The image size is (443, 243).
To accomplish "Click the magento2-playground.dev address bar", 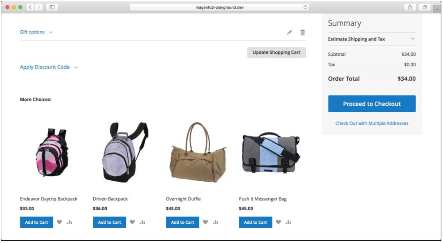I will point(219,7).
